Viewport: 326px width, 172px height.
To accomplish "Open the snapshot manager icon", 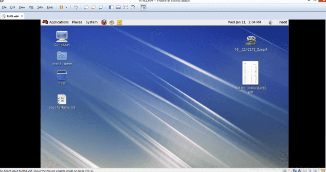I will pos(100,7).
